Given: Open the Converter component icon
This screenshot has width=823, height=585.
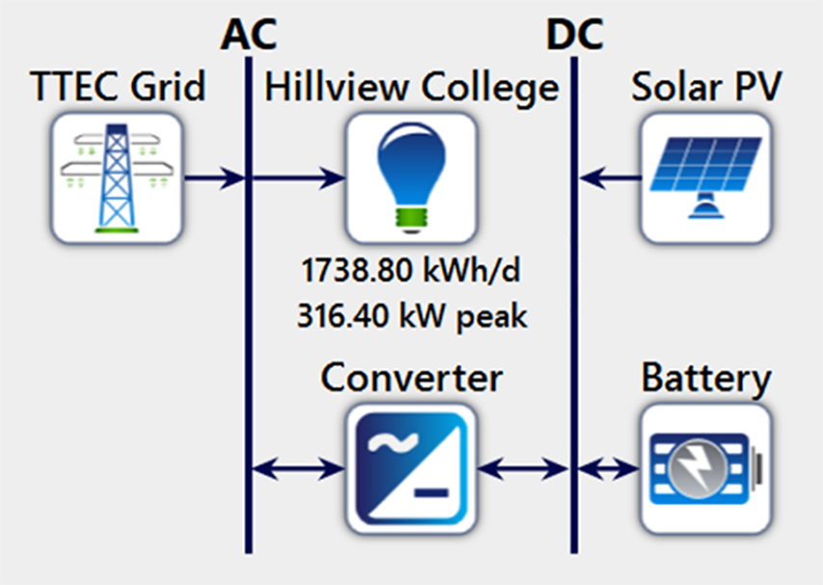Looking at the screenshot, I should (412, 468).
